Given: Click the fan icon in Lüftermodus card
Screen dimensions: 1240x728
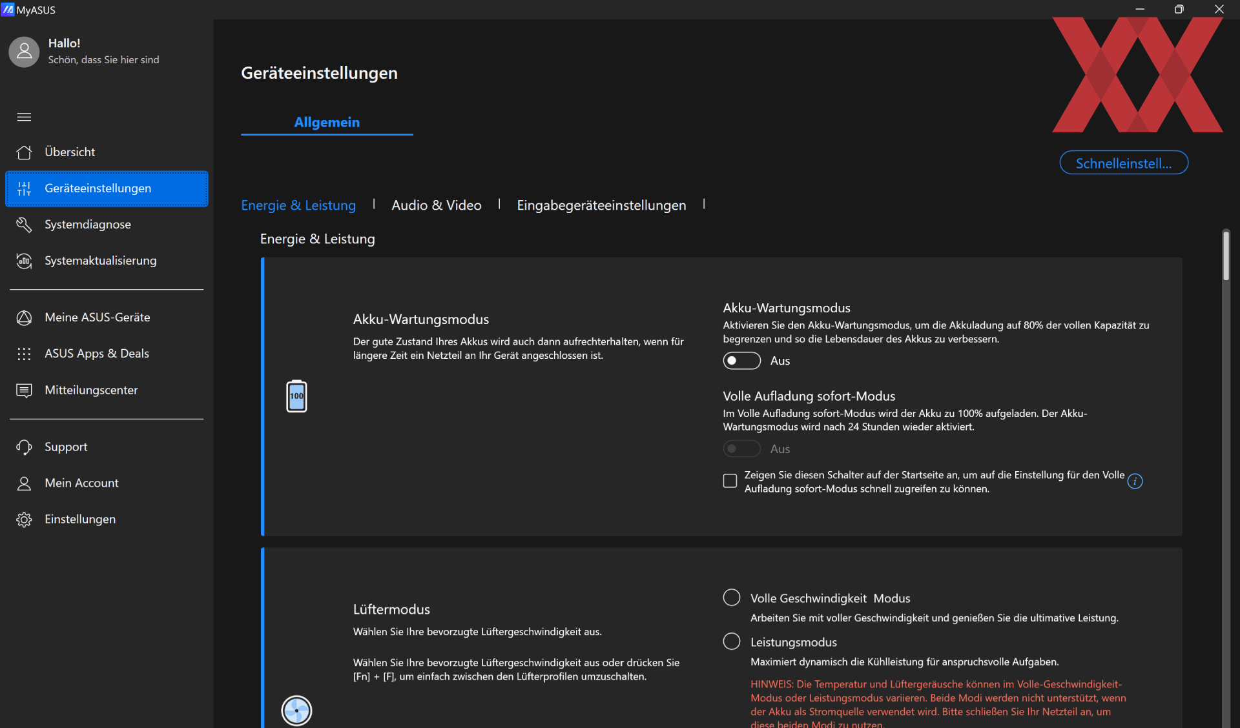Looking at the screenshot, I should (296, 711).
